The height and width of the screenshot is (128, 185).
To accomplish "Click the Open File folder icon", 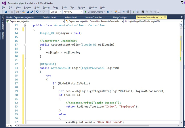I will (x=24, y=12).
